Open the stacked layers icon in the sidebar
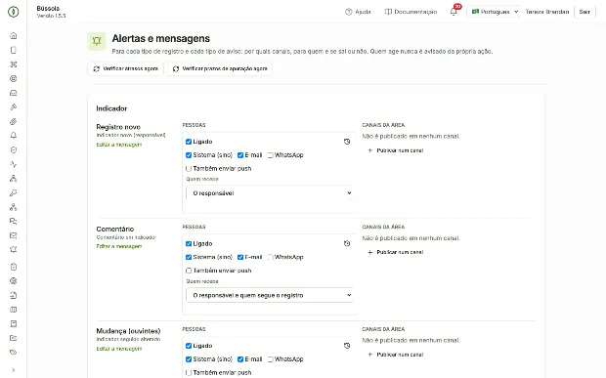Screen dimensions: 606x378 point(13,122)
